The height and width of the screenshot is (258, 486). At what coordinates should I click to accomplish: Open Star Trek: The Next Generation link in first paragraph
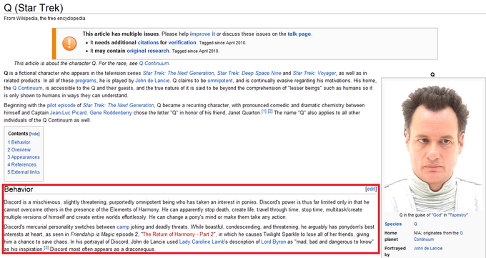pyautogui.click(x=178, y=73)
